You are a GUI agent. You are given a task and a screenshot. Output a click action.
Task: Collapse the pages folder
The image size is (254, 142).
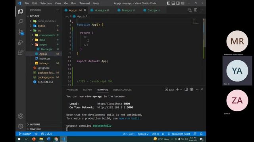click(x=44, y=45)
